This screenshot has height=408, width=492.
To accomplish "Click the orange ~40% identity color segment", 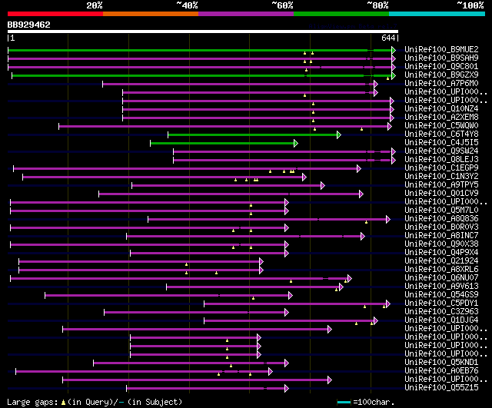I will (x=151, y=14).
